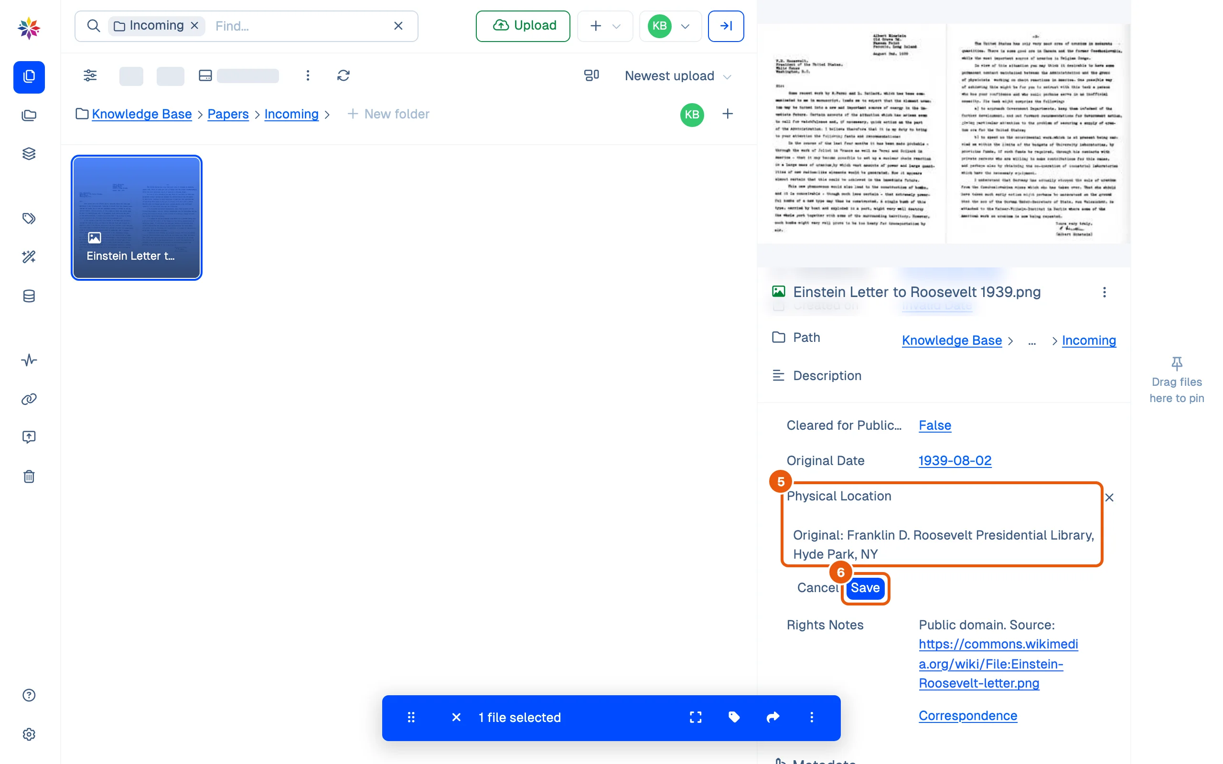This screenshot has height=764, width=1223.
Task: Open the settings gear in sidebar
Action: click(29, 734)
